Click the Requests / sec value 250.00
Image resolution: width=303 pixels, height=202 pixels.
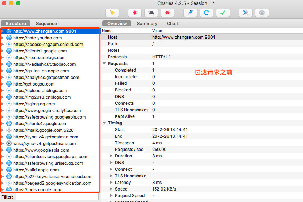point(160,150)
